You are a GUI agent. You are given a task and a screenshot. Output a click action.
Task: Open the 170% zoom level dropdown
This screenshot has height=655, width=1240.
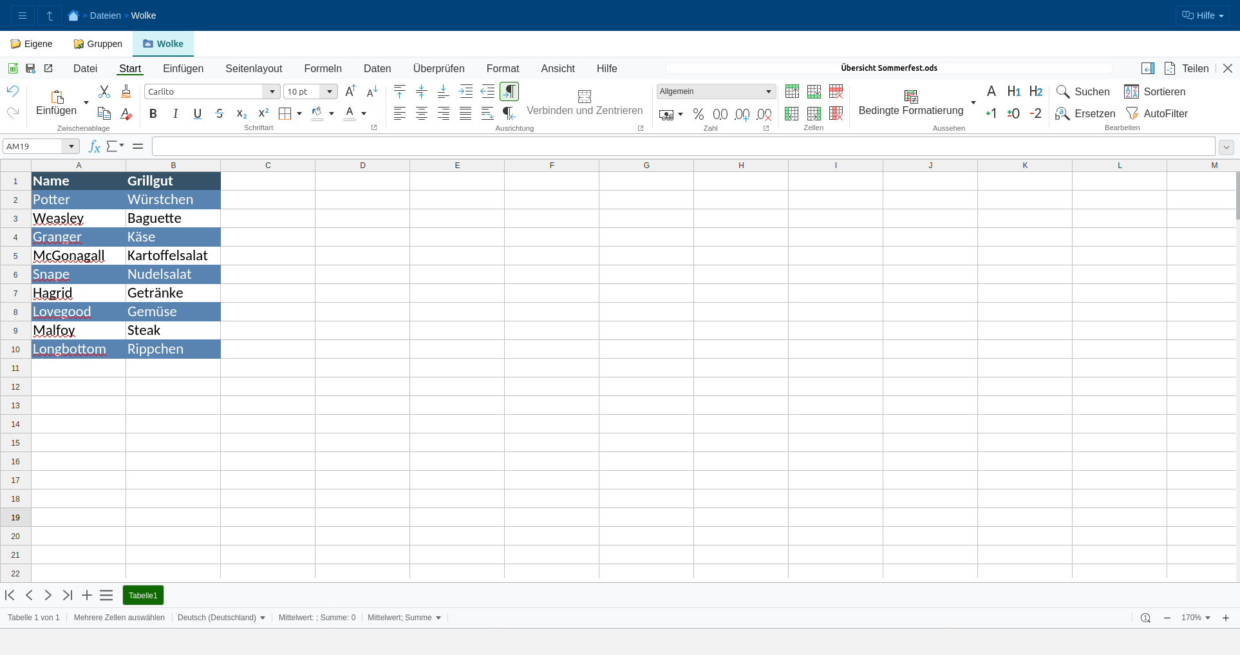1196,618
